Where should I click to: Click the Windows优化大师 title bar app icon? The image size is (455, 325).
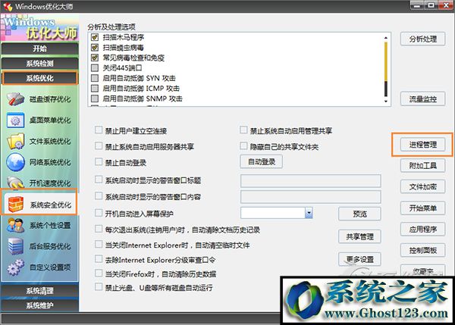click(8, 6)
